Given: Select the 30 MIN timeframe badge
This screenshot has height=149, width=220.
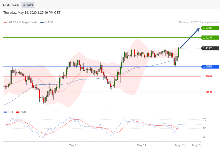Looking at the screenshot, I should [x=28, y=5].
